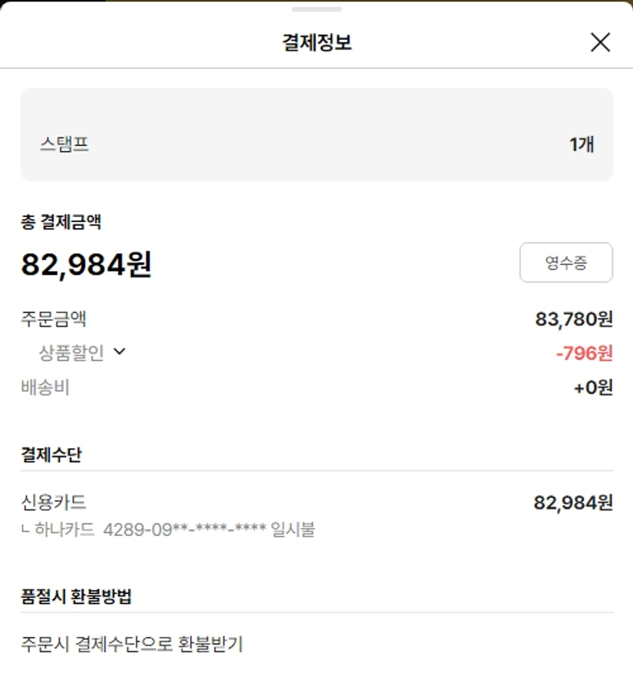Image resolution: width=633 pixels, height=686 pixels.
Task: Select the 83,780원 order amount value
Action: click(x=574, y=319)
